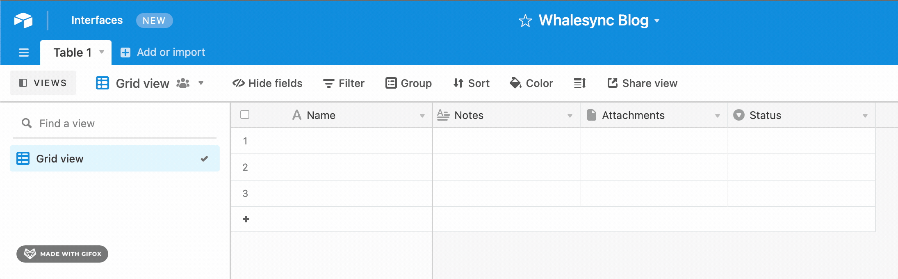
Task: Expand the Name column dropdown arrow
Action: click(422, 116)
